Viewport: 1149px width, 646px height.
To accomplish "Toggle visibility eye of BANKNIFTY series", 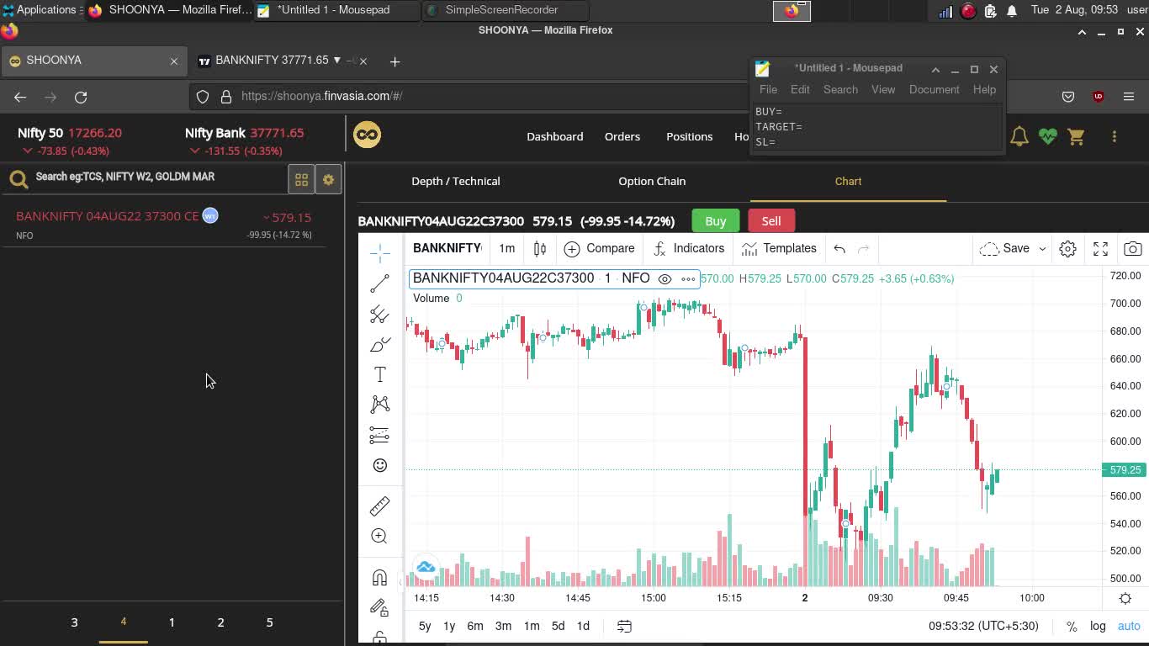I will (665, 278).
